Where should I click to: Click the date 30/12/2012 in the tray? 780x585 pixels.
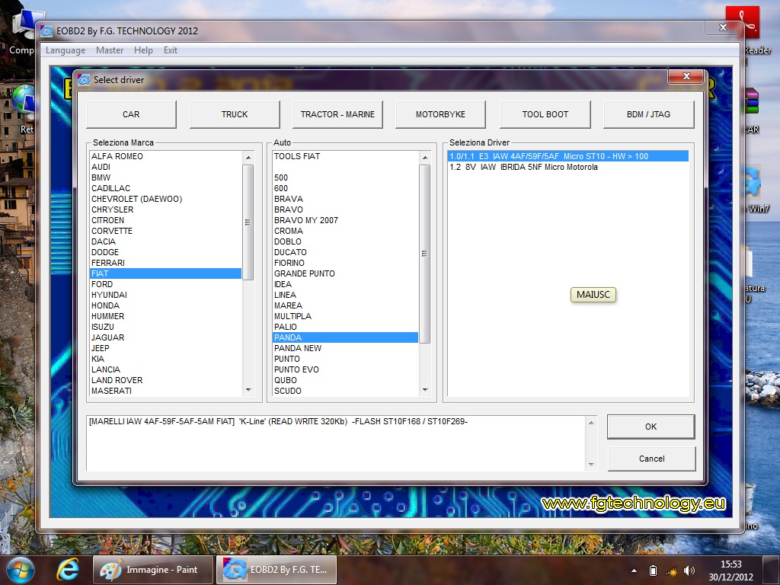[x=730, y=577]
